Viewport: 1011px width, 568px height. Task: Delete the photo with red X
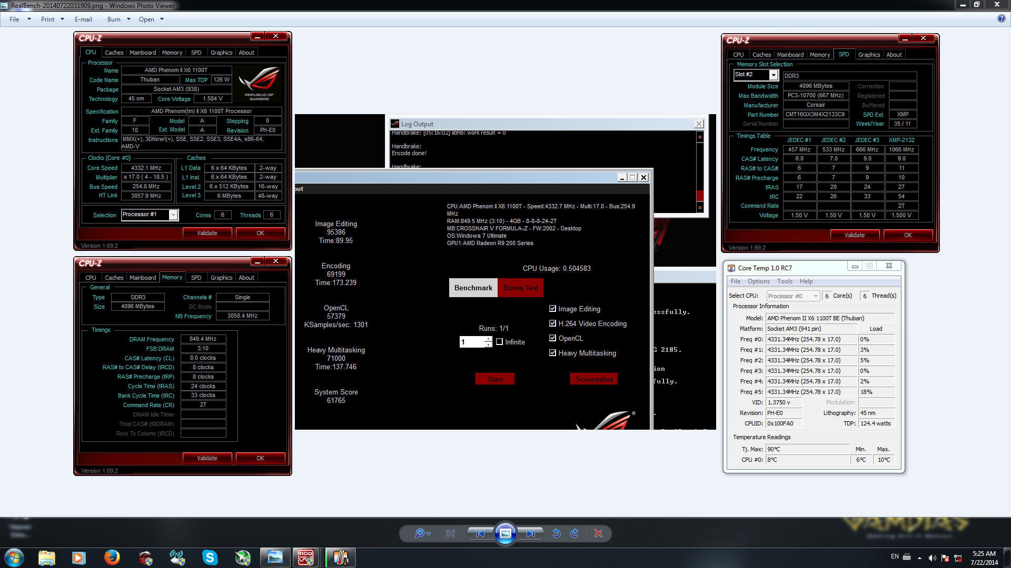click(598, 533)
